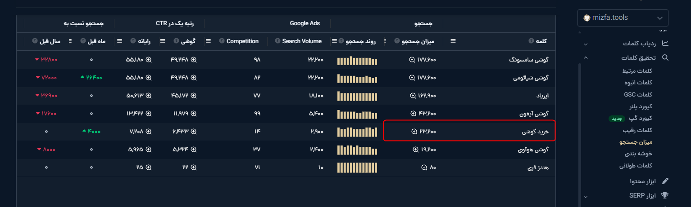Click magnifier icon beside گوشی شیائومی search volume
This screenshot has width=691, height=207.
click(x=412, y=78)
